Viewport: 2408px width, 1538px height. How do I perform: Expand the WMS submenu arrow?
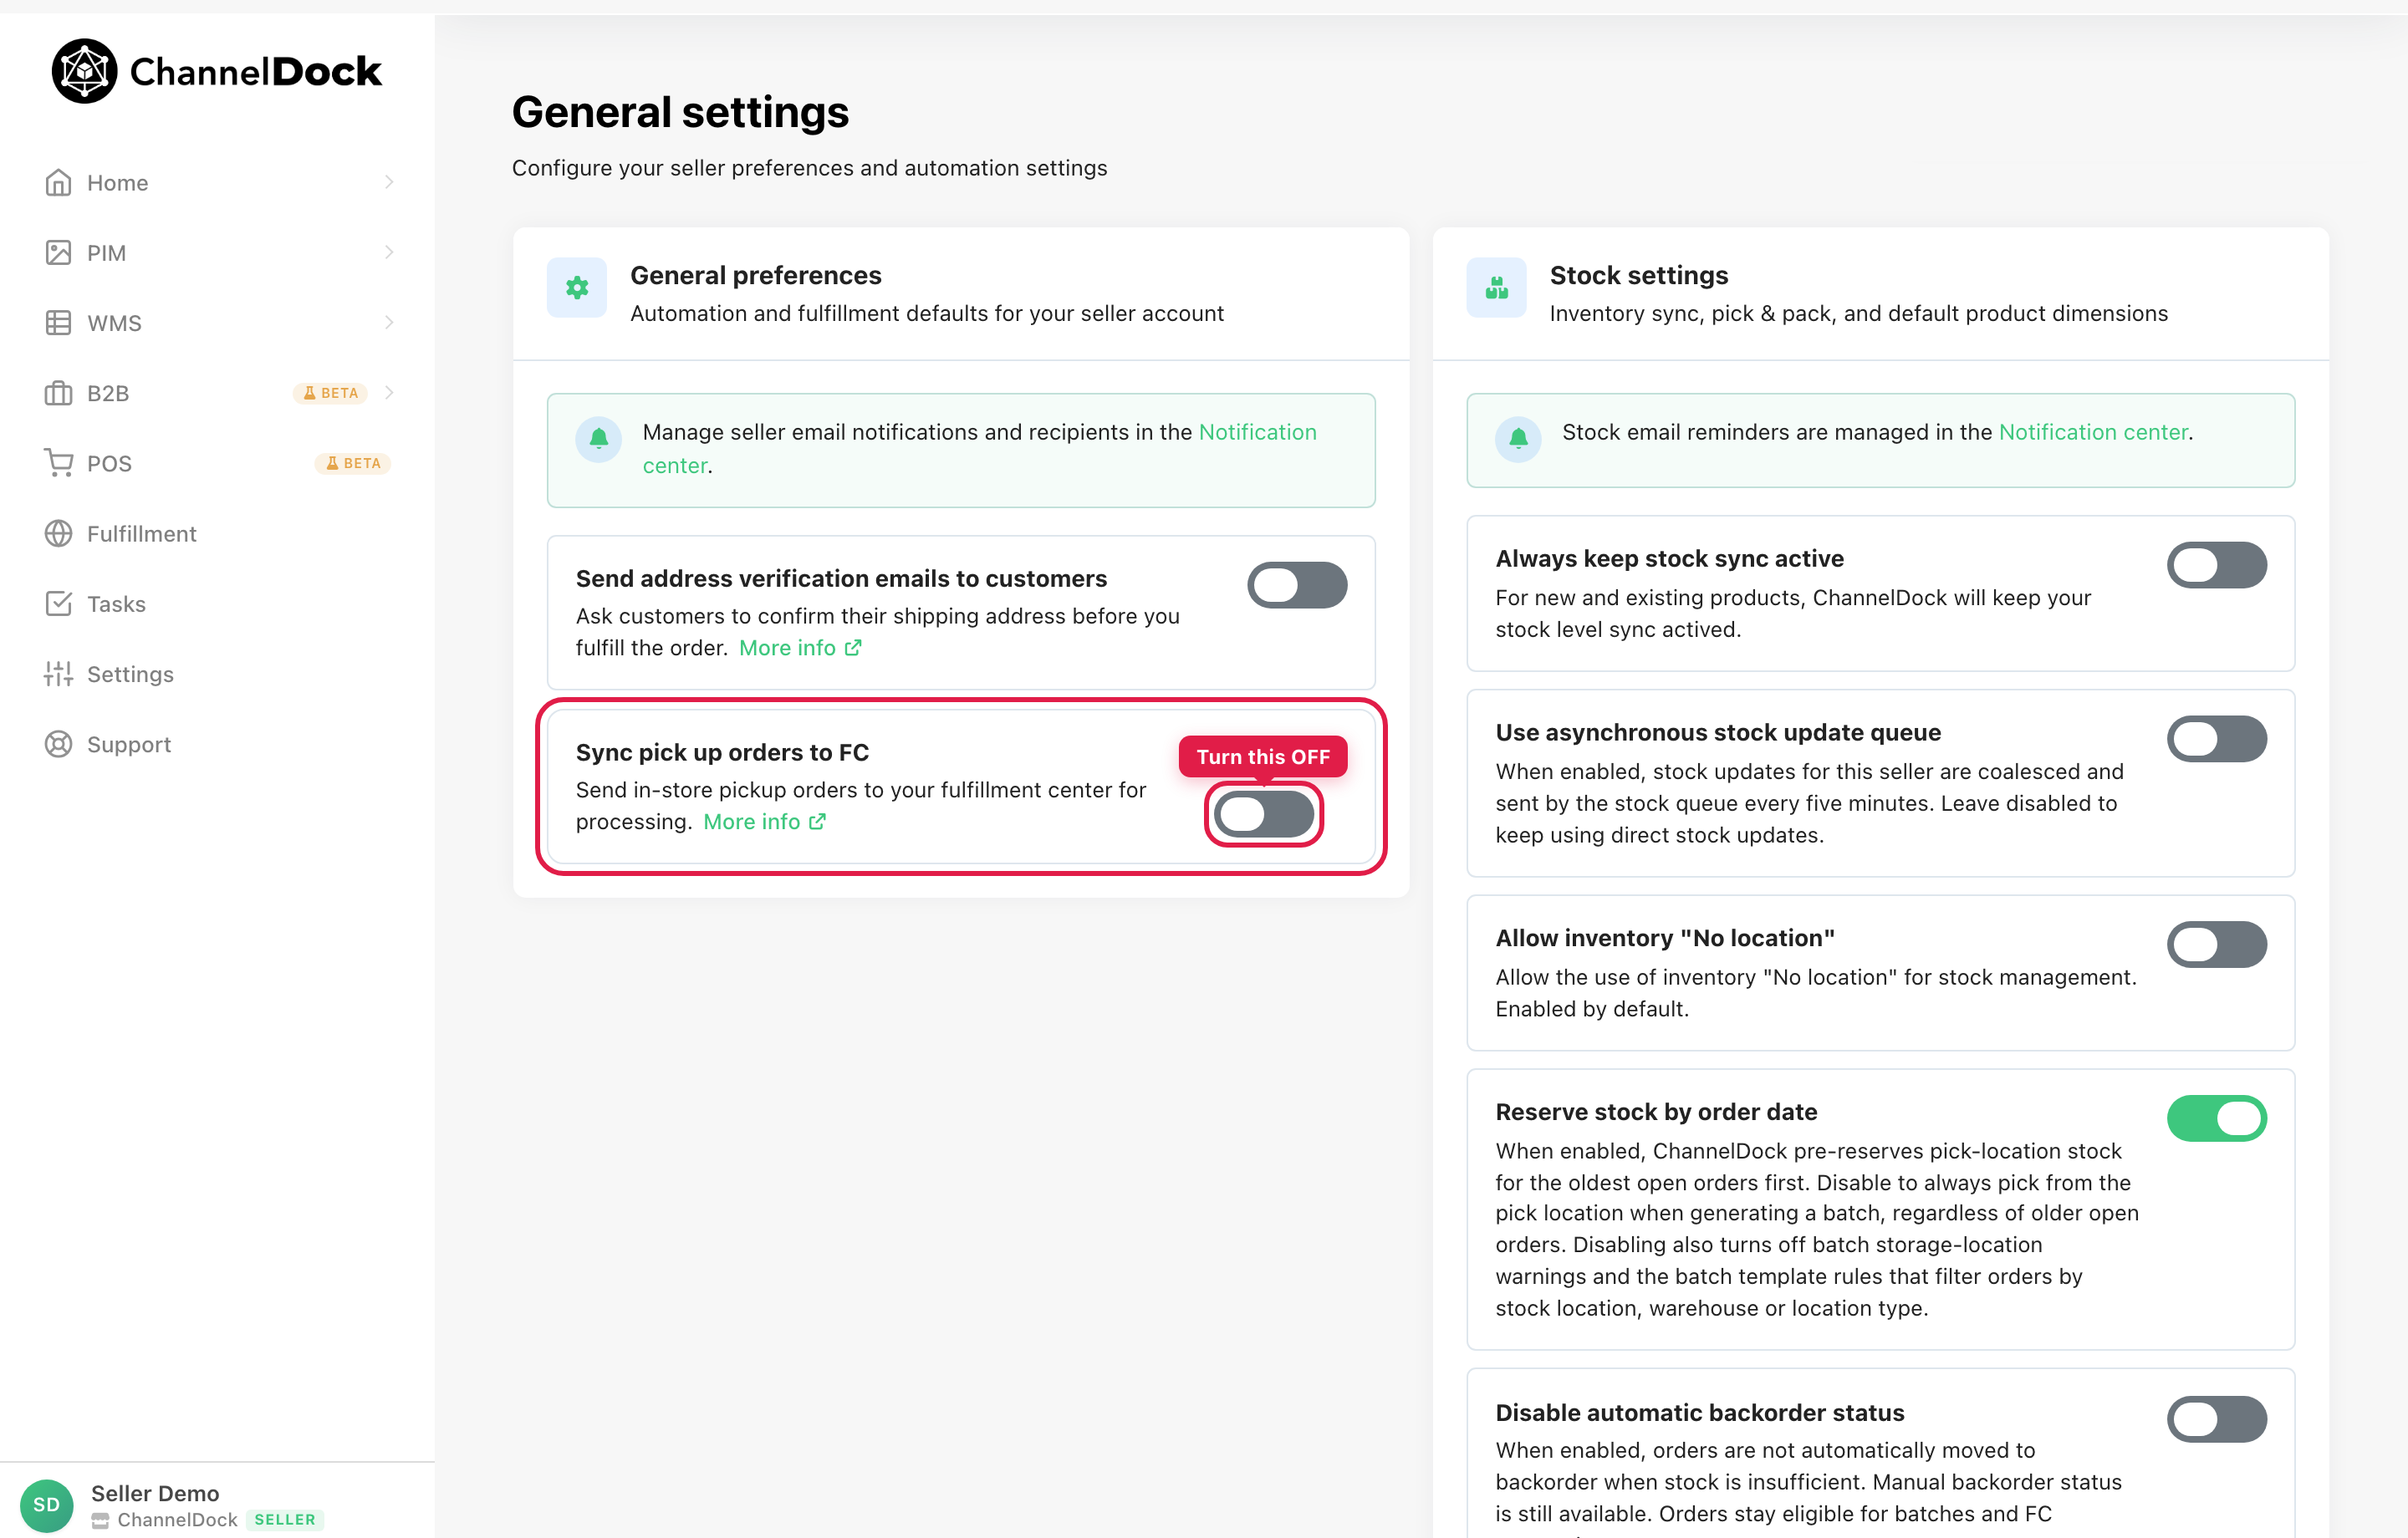(x=389, y=322)
